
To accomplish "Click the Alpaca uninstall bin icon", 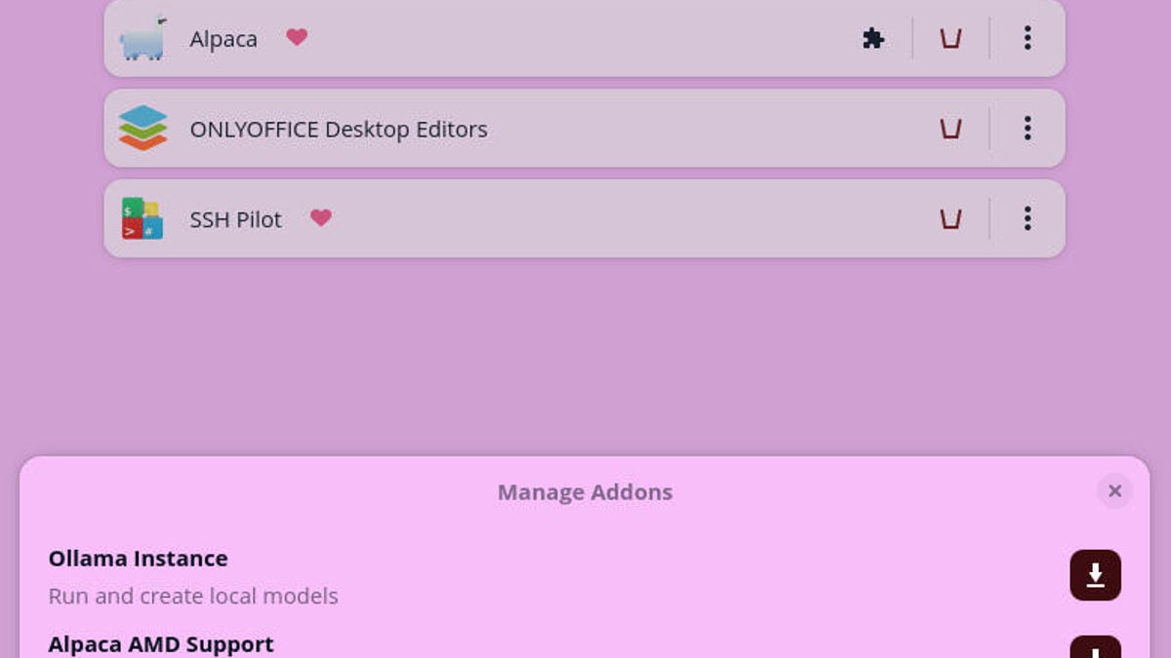I will tap(950, 38).
